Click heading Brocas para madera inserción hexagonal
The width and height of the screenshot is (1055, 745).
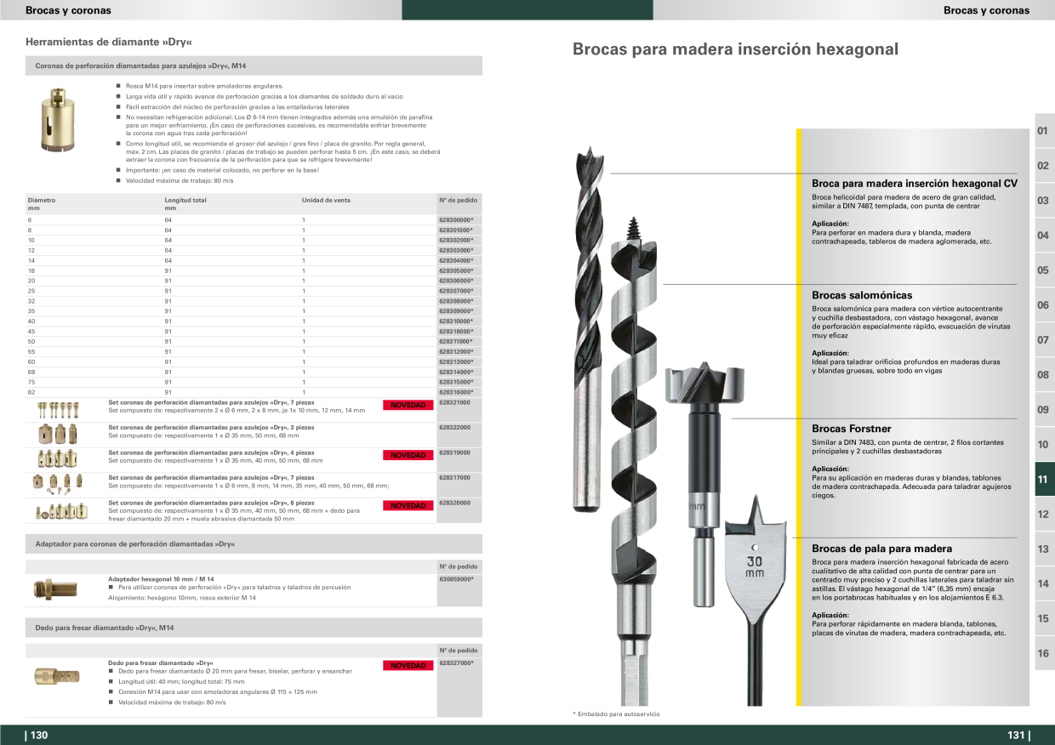tap(735, 49)
